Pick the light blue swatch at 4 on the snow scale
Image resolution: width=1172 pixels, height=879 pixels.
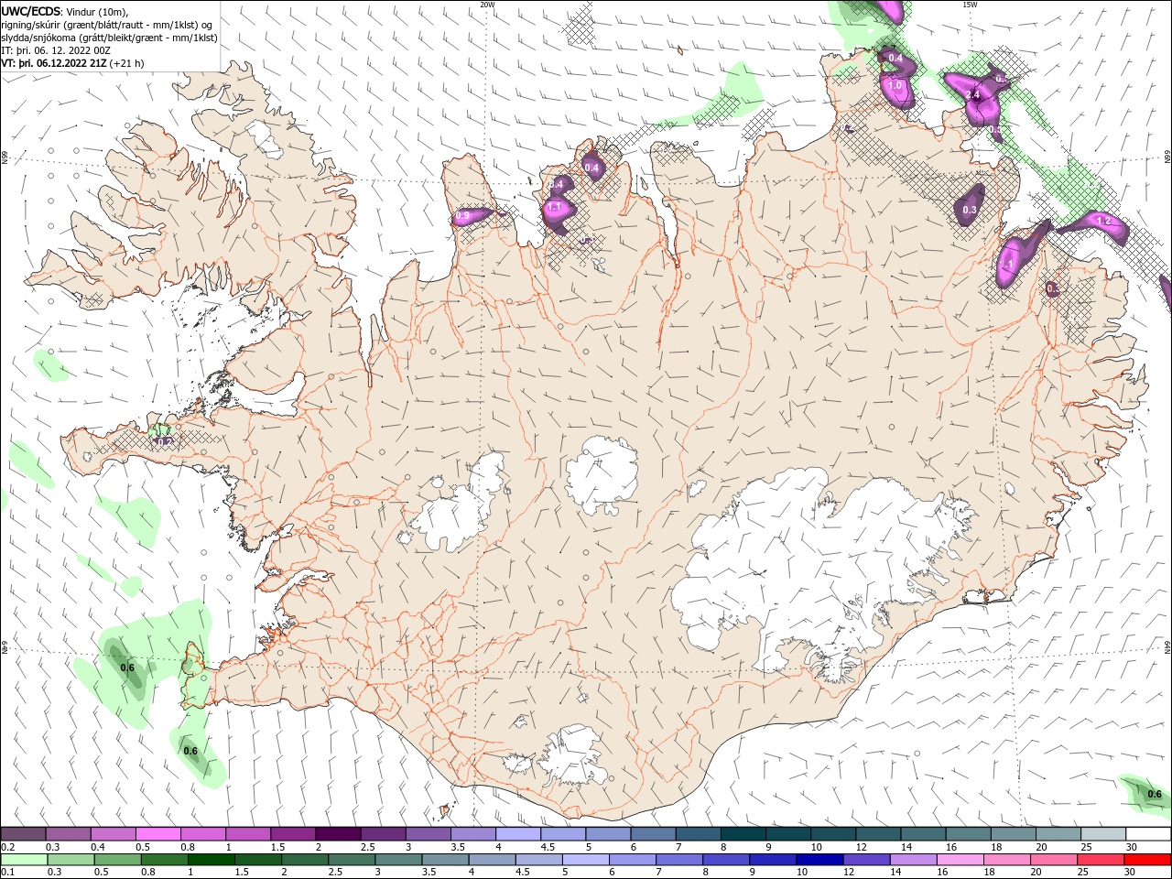518,834
